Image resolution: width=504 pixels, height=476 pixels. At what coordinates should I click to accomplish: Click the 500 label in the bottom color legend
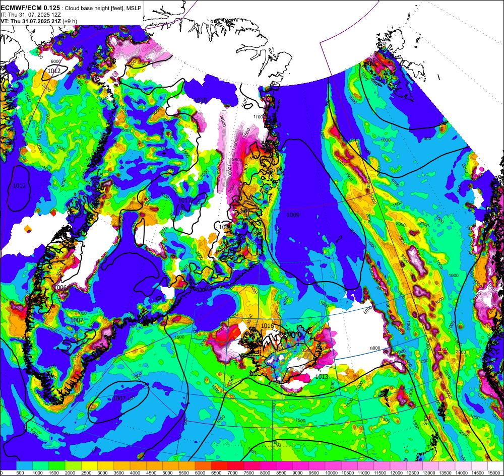[x=20, y=472]
